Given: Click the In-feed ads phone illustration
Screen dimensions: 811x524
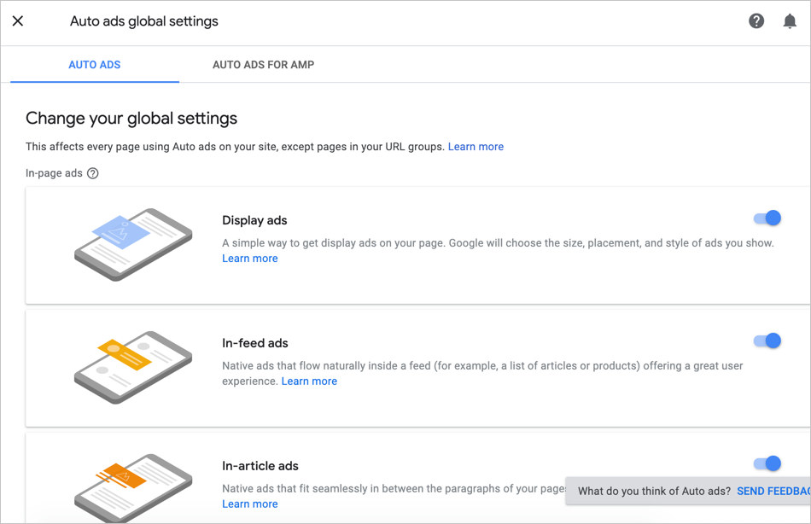Looking at the screenshot, I should (132, 367).
